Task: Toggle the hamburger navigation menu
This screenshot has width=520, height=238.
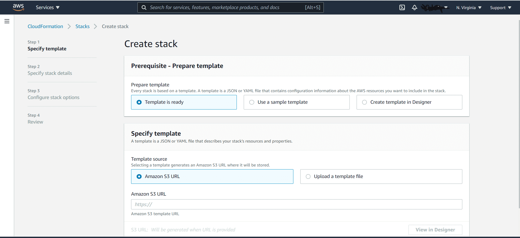Action: tap(7, 21)
